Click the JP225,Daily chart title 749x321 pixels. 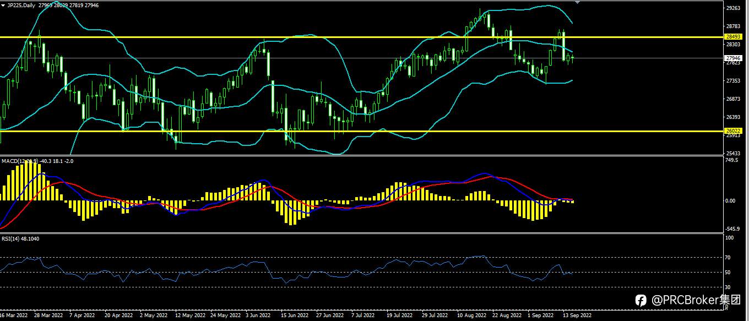[x=21, y=4]
